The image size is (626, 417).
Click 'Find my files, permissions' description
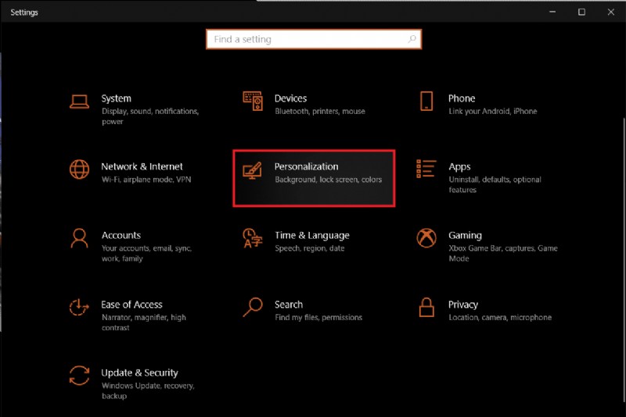click(318, 317)
